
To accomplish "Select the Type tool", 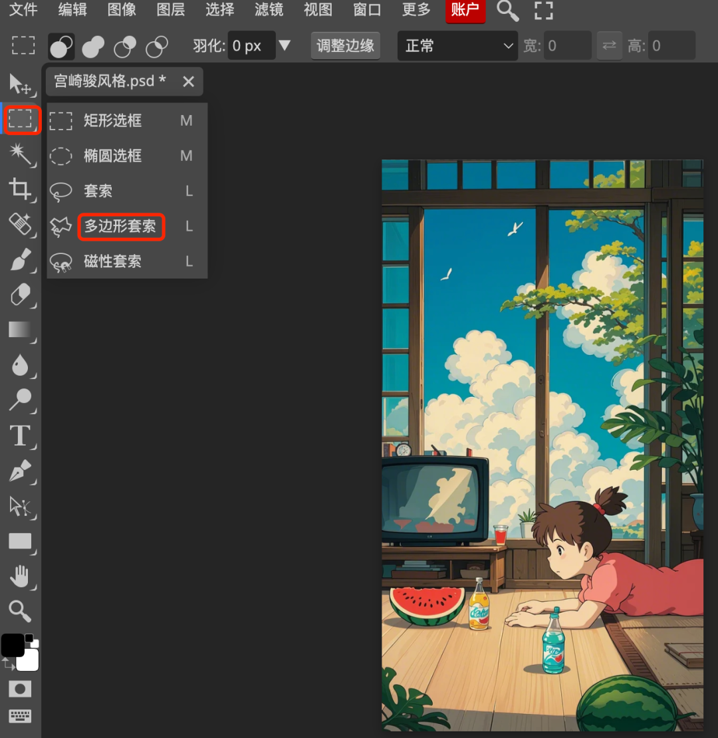I will tap(20, 435).
